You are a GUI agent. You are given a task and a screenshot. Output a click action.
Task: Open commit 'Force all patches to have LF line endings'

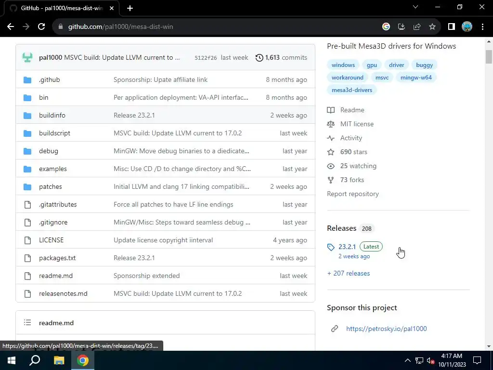point(173,204)
